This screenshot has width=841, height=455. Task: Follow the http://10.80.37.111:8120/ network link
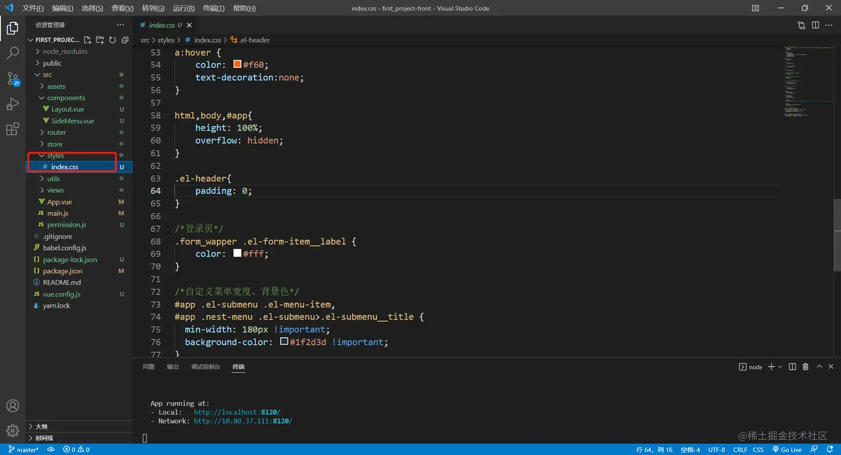(243, 421)
